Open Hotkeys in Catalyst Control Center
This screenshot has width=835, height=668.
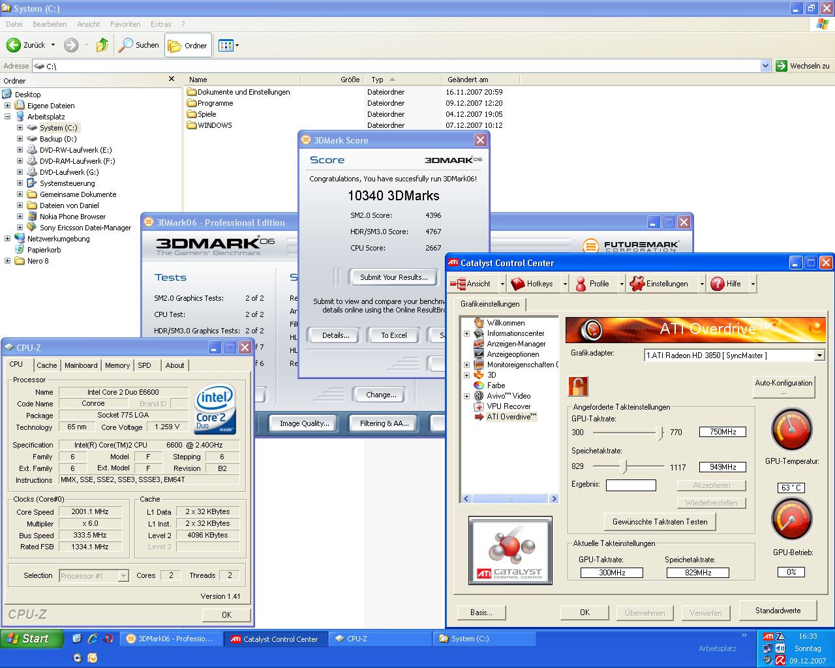point(532,284)
